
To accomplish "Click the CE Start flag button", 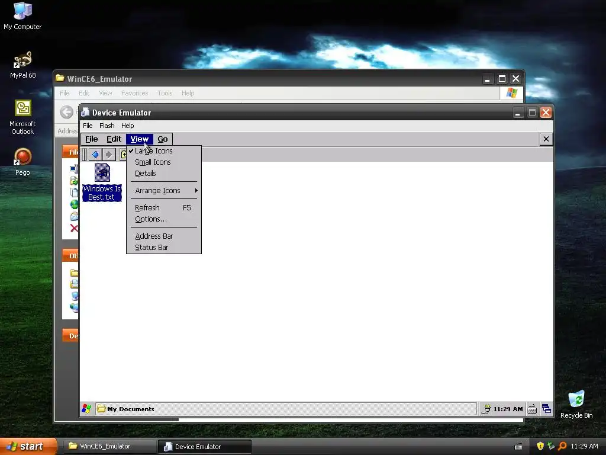I will click(x=86, y=409).
